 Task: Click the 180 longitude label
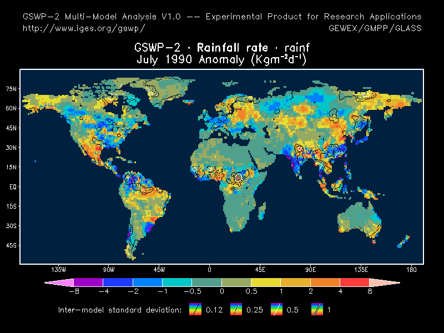click(x=411, y=270)
